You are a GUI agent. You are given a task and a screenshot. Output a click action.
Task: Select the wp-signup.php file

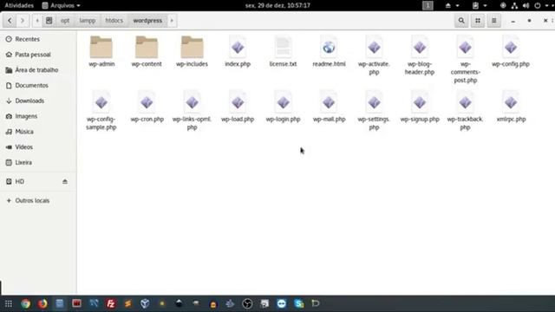(420, 107)
